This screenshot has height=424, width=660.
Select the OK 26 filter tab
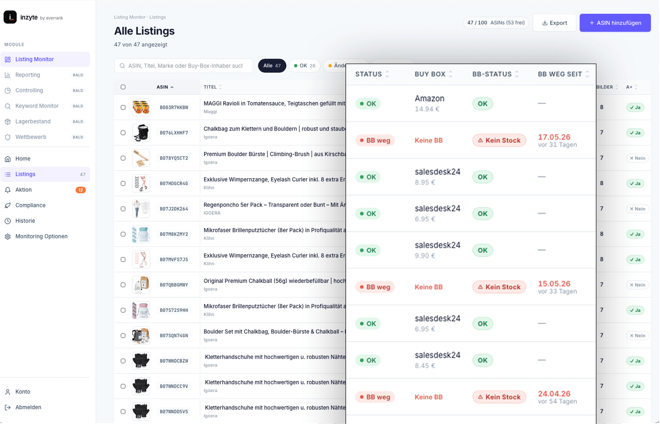tap(305, 66)
